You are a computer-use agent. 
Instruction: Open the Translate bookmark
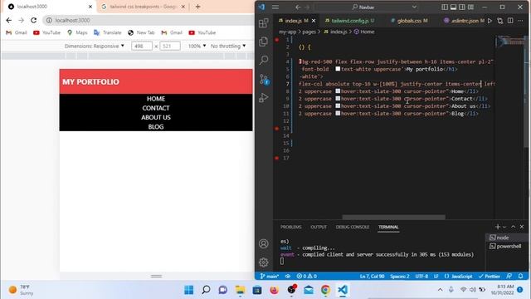[x=107, y=32]
